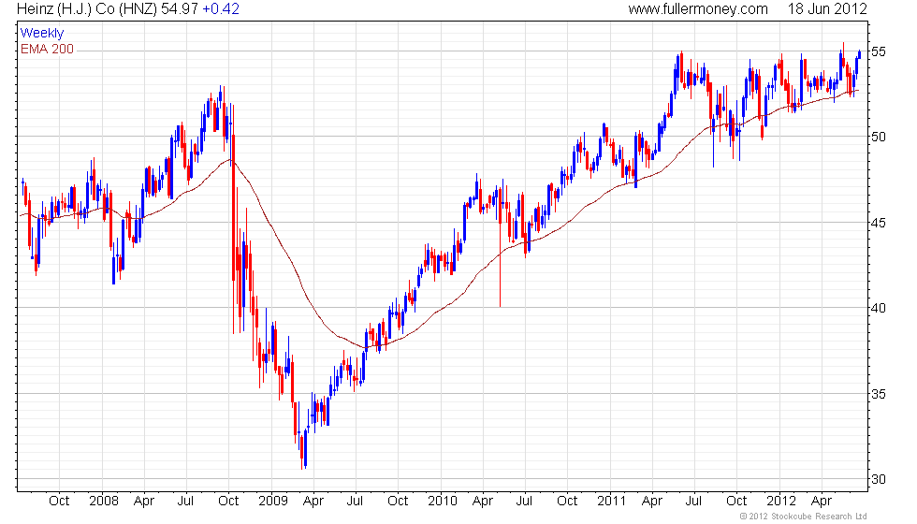917x524 pixels.
Task: Click the 2012 year label on time axis
Action: click(781, 502)
